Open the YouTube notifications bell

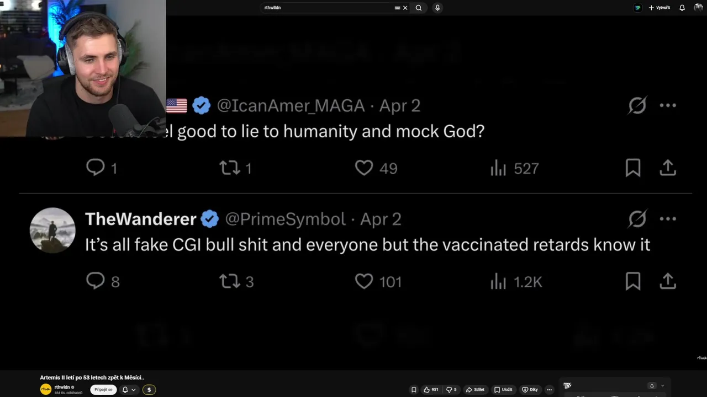pyautogui.click(x=682, y=8)
